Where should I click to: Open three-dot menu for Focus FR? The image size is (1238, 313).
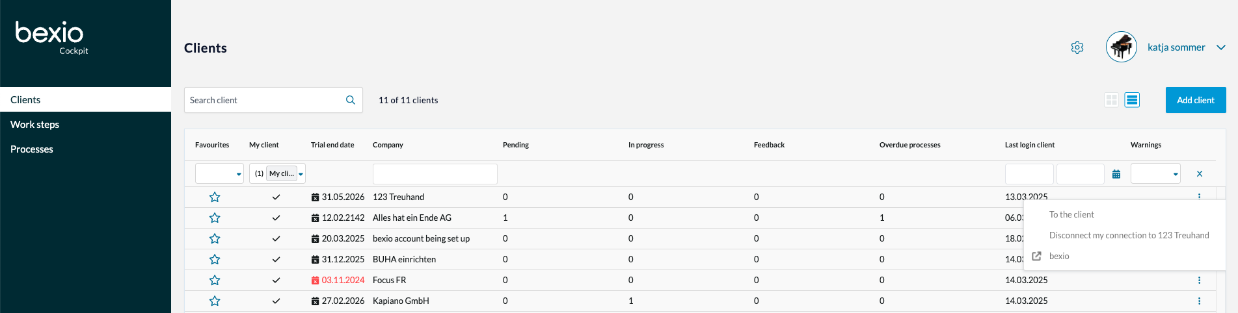(x=1199, y=281)
